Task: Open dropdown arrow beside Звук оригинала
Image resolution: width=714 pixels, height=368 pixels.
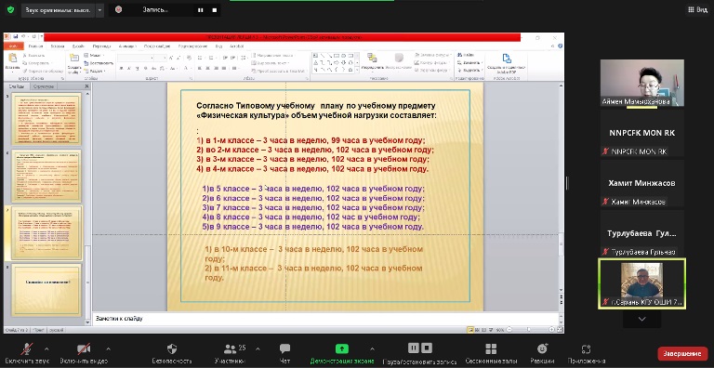Action: [x=100, y=10]
